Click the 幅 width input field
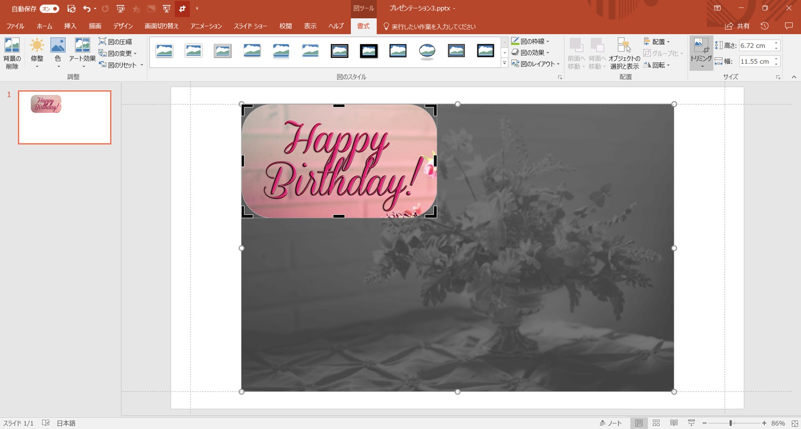 pos(755,61)
